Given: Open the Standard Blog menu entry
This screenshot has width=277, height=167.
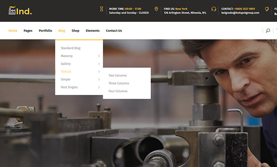Looking at the screenshot, I should [70, 48].
